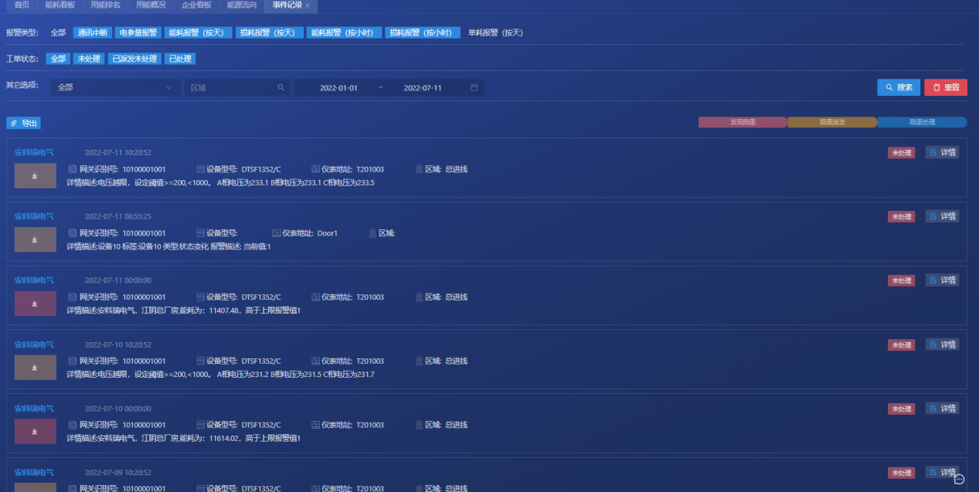
Task: Toggle the 电参量报警 alarm type filter
Action: coord(138,33)
